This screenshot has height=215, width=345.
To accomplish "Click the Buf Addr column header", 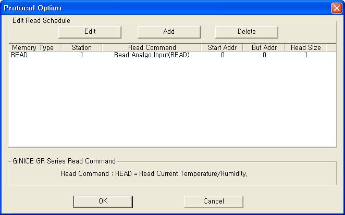I will [x=264, y=48].
